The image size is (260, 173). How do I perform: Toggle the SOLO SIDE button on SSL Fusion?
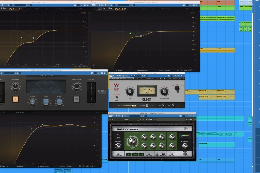coord(77,99)
